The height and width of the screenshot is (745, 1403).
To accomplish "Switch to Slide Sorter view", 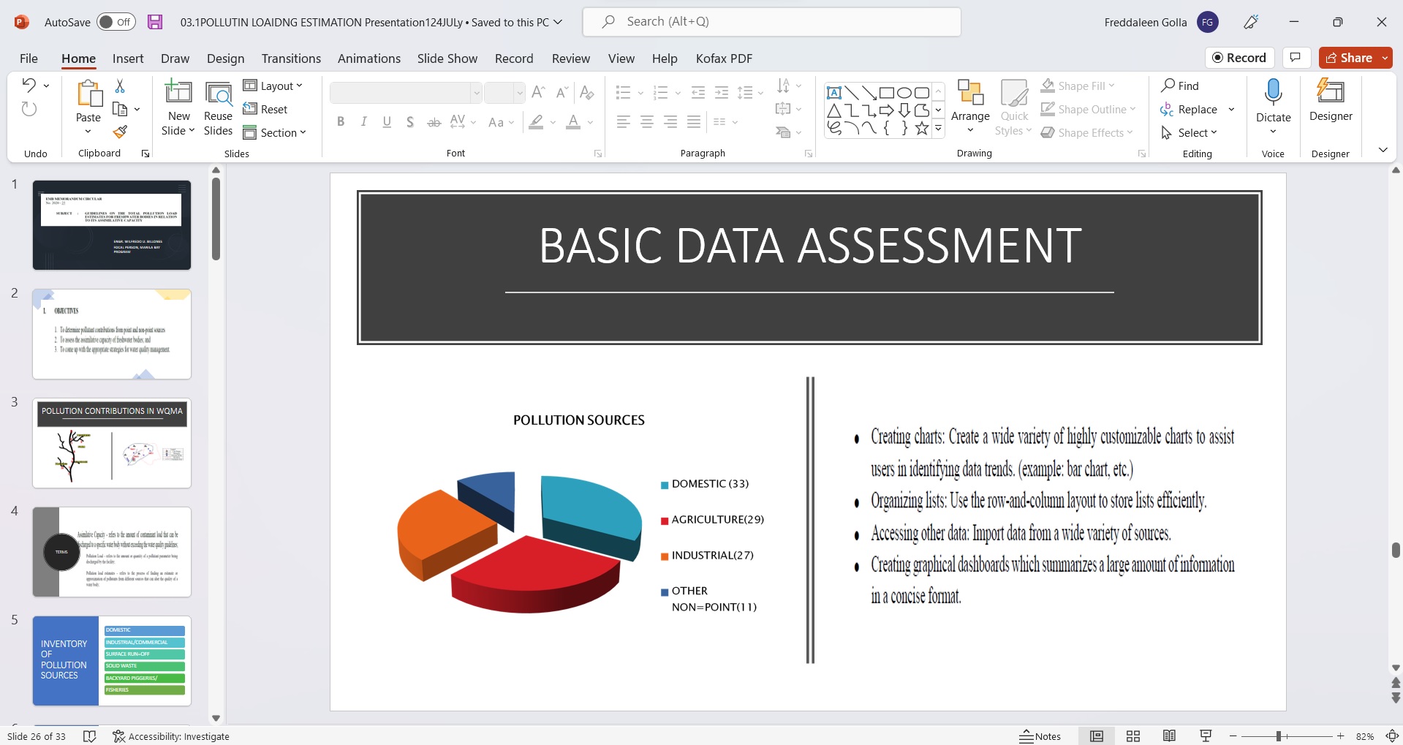I will [x=1133, y=736].
